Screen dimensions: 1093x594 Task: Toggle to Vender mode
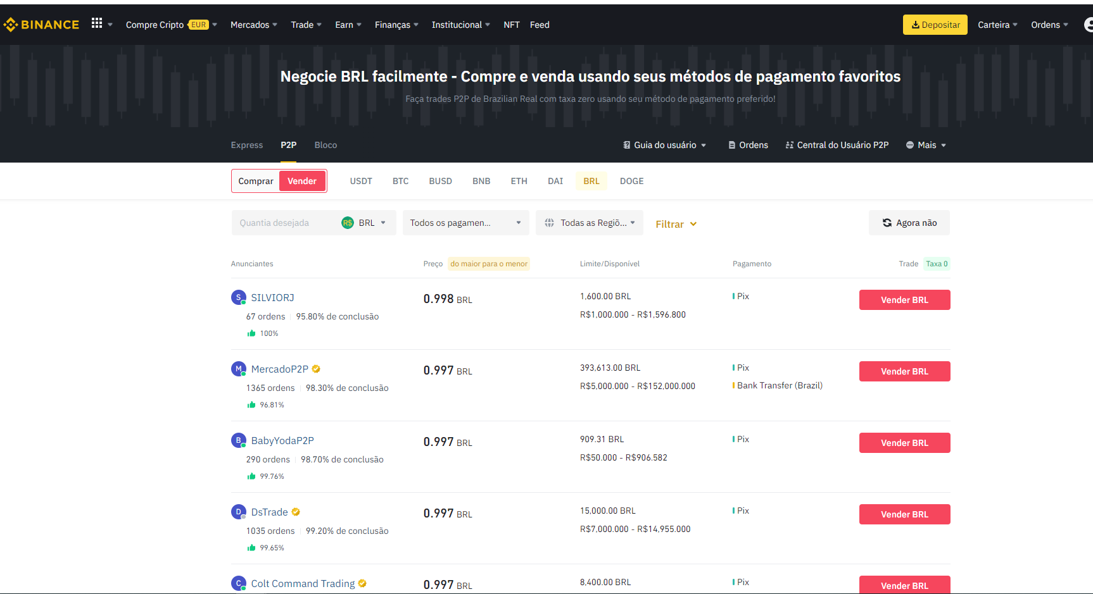coord(302,181)
